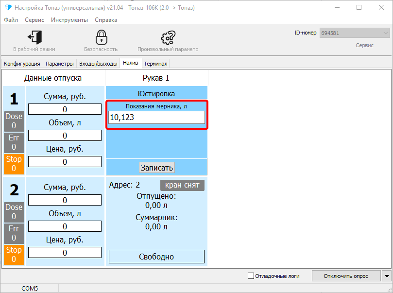Image resolution: width=393 pixels, height=293 pixels.
Task: Switch to the Входы/выходы tab
Action: point(98,64)
